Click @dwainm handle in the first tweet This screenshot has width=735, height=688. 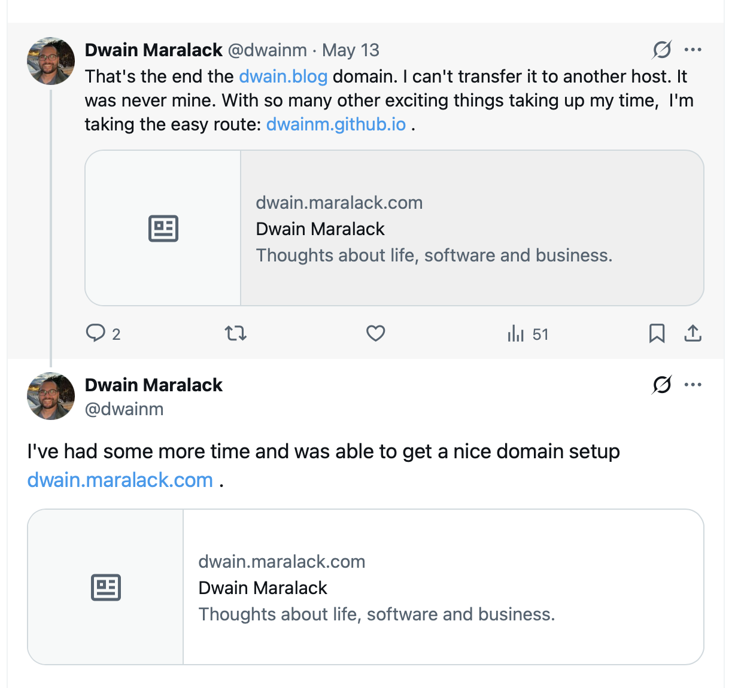tap(268, 50)
